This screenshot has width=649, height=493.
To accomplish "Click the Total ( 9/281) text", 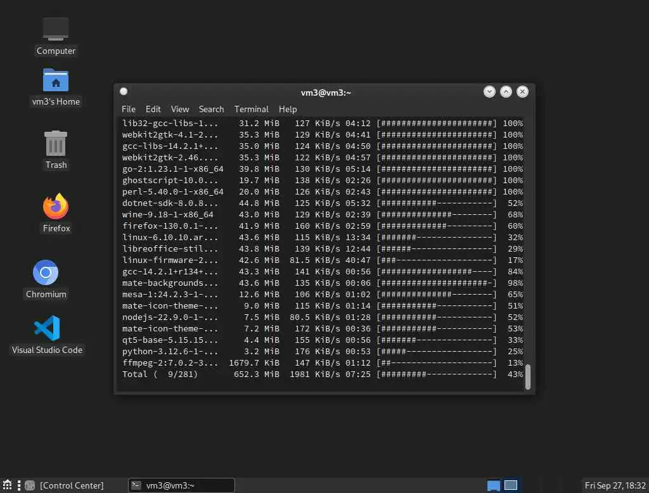I will pyautogui.click(x=160, y=375).
